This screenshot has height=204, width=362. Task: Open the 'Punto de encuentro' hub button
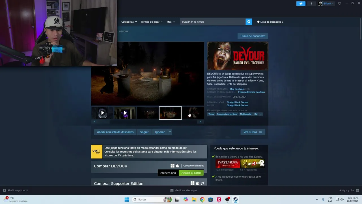[253, 36]
